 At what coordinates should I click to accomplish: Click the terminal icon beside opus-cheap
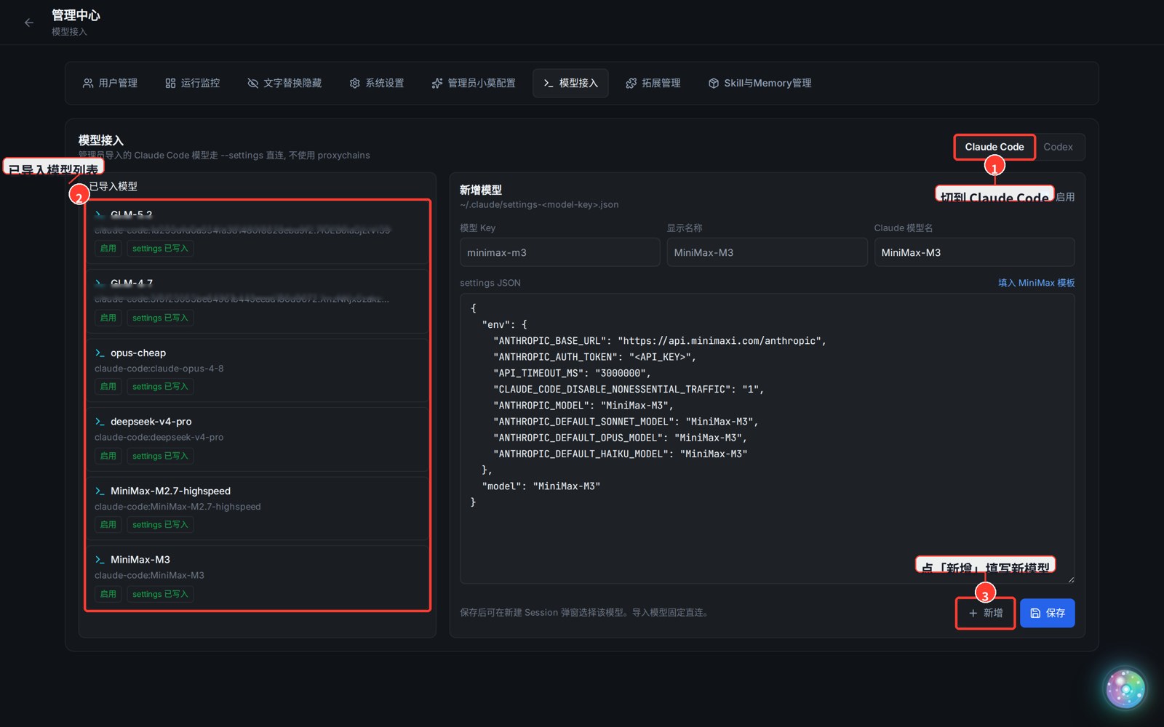pyautogui.click(x=100, y=353)
